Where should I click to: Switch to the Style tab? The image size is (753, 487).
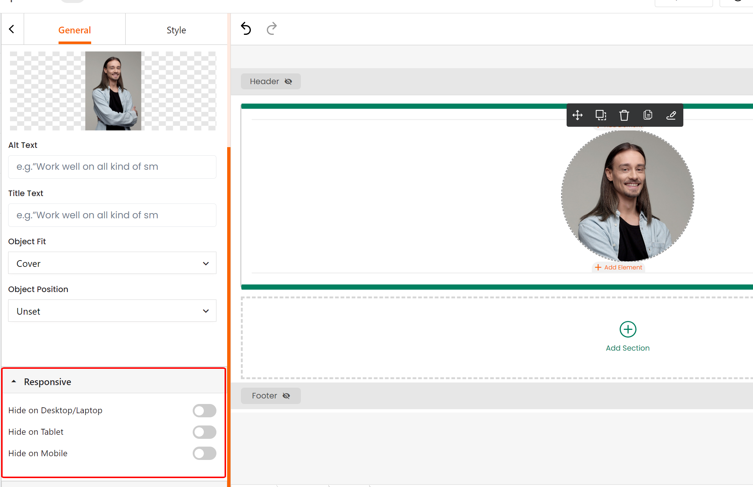(176, 30)
